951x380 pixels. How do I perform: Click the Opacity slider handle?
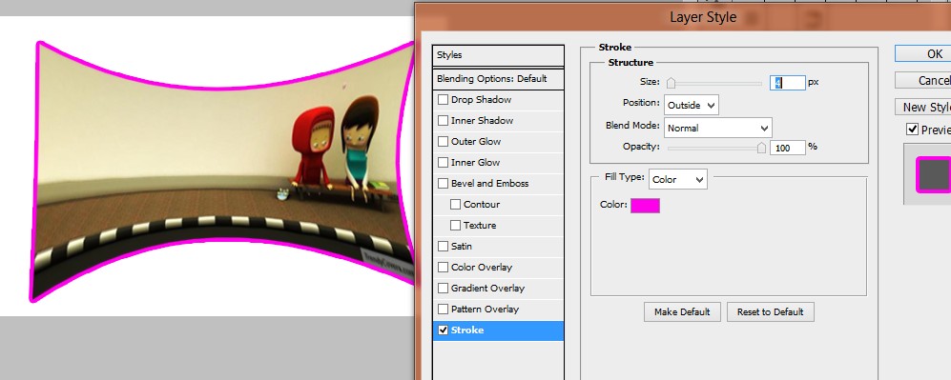[x=762, y=148]
